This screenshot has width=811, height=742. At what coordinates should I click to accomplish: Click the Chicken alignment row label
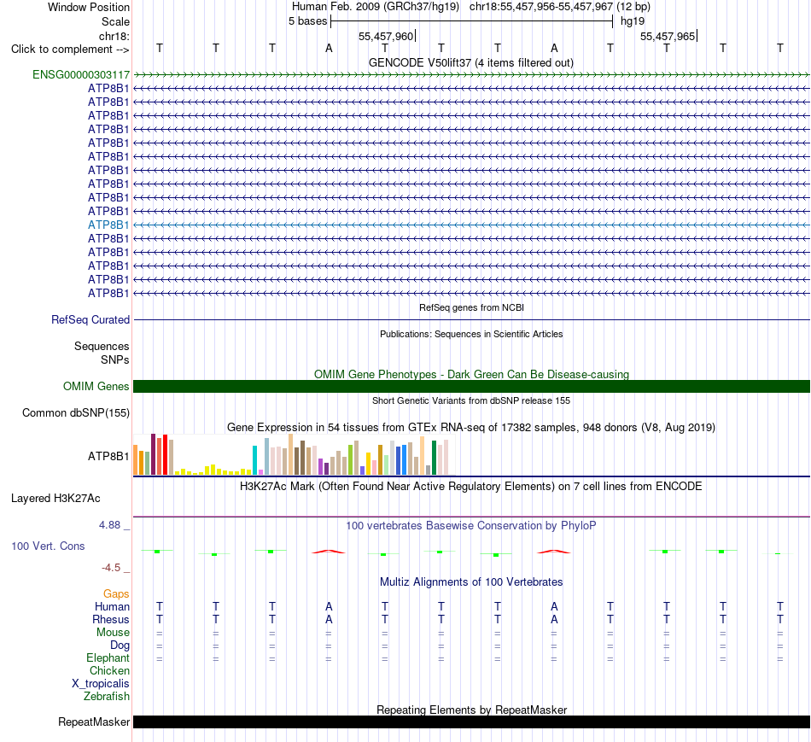tap(109, 670)
